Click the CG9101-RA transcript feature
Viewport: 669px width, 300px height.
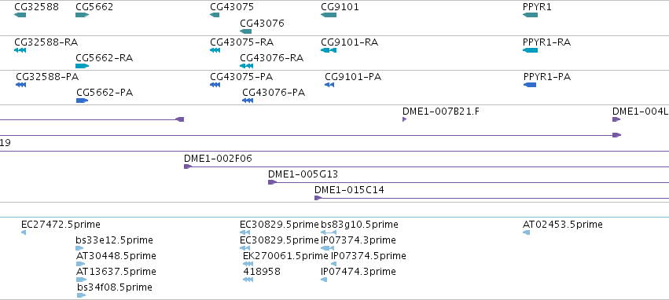(329, 50)
